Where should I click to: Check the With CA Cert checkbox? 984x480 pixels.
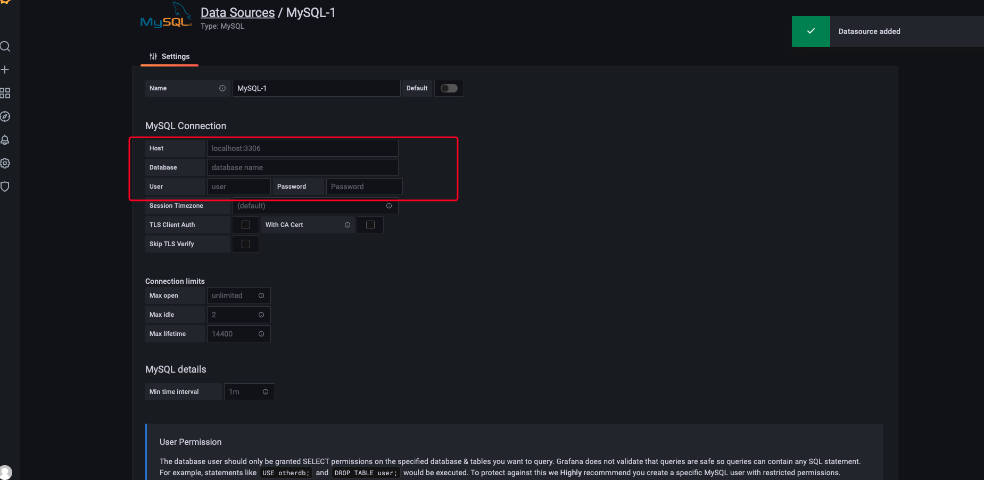(370, 225)
